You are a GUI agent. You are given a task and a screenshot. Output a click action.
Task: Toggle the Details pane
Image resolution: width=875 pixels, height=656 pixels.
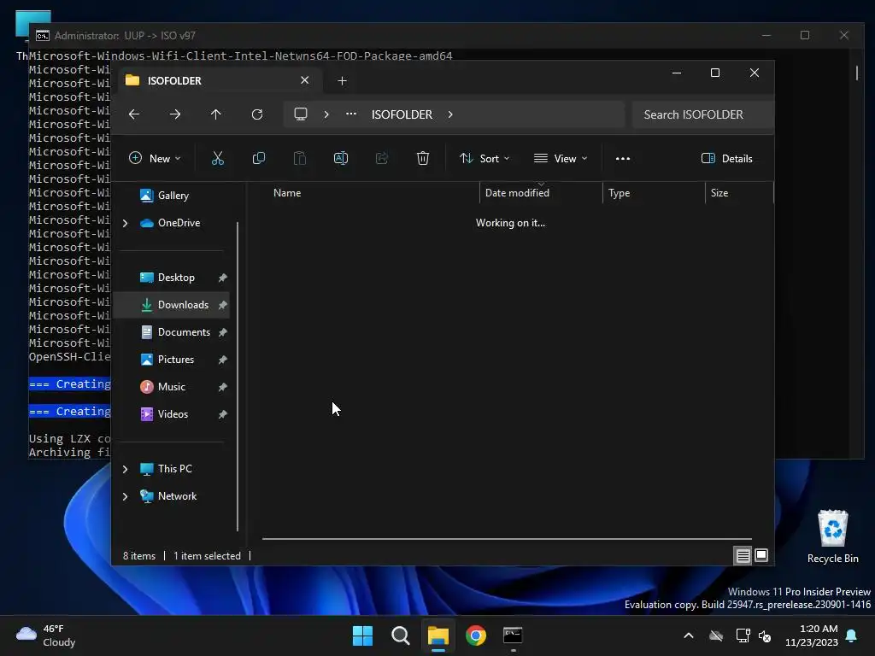[726, 158]
